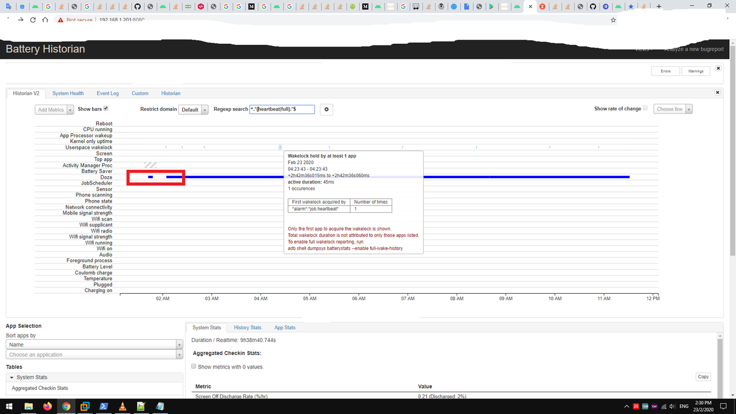Switch to Chrome in the taskbar

point(66,406)
